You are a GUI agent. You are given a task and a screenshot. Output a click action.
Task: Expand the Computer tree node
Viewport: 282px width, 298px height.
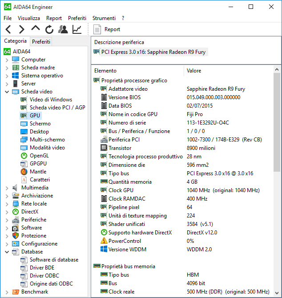tap(7, 60)
